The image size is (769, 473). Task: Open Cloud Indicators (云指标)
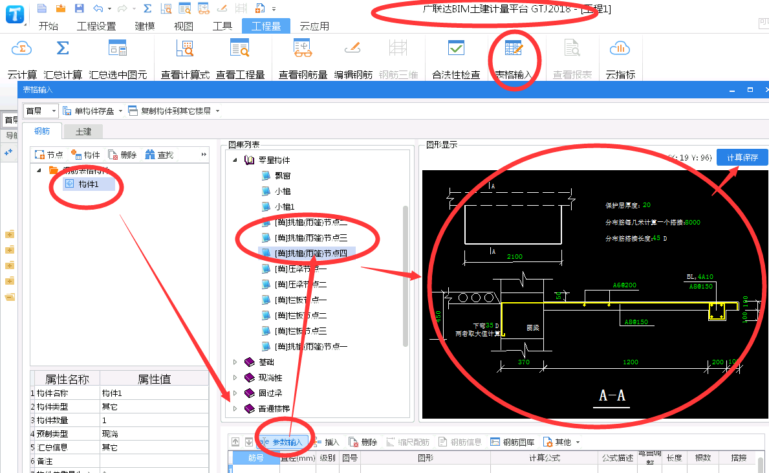click(x=620, y=60)
